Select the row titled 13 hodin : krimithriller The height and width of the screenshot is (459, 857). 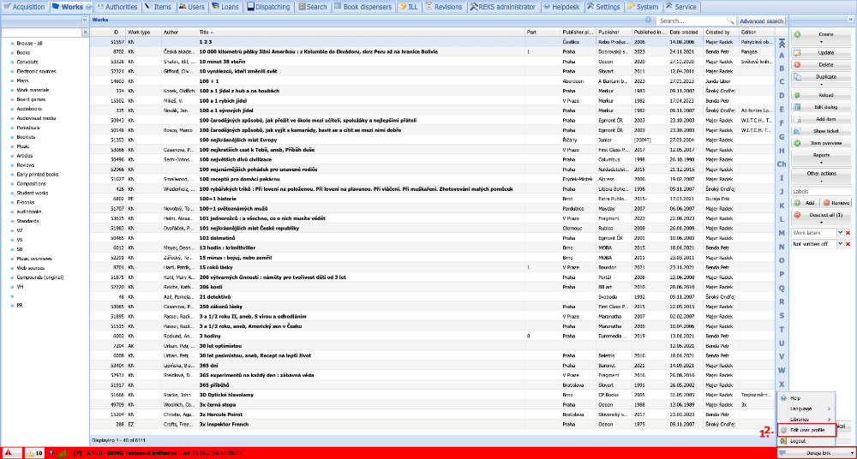point(432,247)
